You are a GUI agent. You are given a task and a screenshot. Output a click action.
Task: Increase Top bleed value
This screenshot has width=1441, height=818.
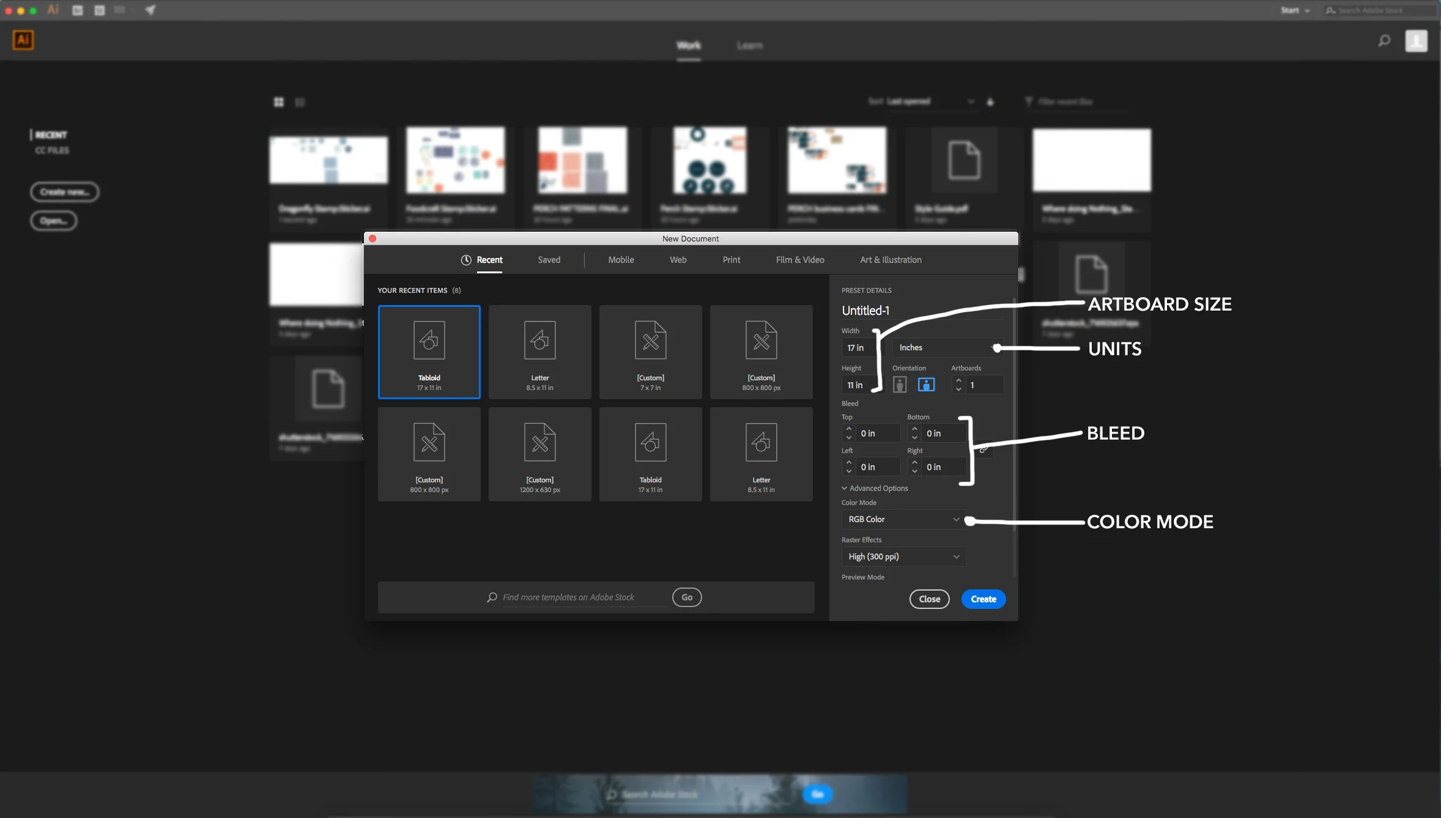point(848,429)
